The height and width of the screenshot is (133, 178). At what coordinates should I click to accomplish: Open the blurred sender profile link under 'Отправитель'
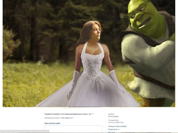coord(116,122)
